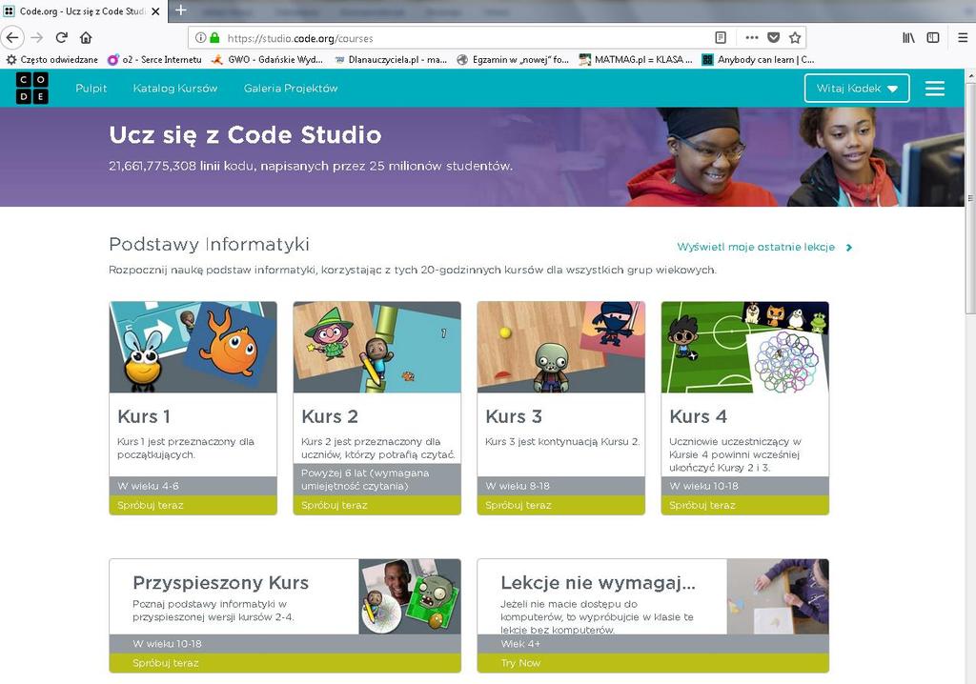Viewport: 976px width, 684px height.
Task: Click 'Spróbuj teraz' under Kurs 1
Action: click(x=193, y=505)
